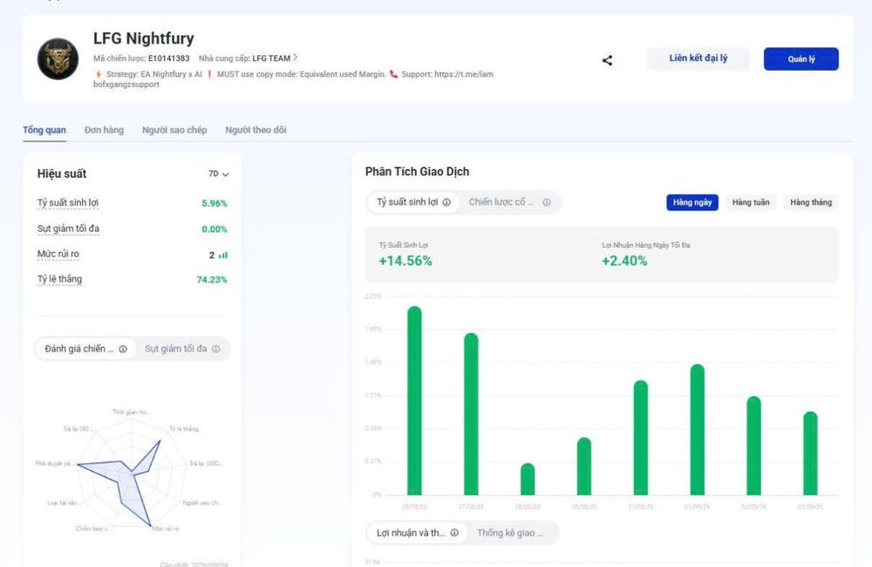Open the Người theo dõi tab
Viewport: 872px width, 567px height.
[x=255, y=130]
